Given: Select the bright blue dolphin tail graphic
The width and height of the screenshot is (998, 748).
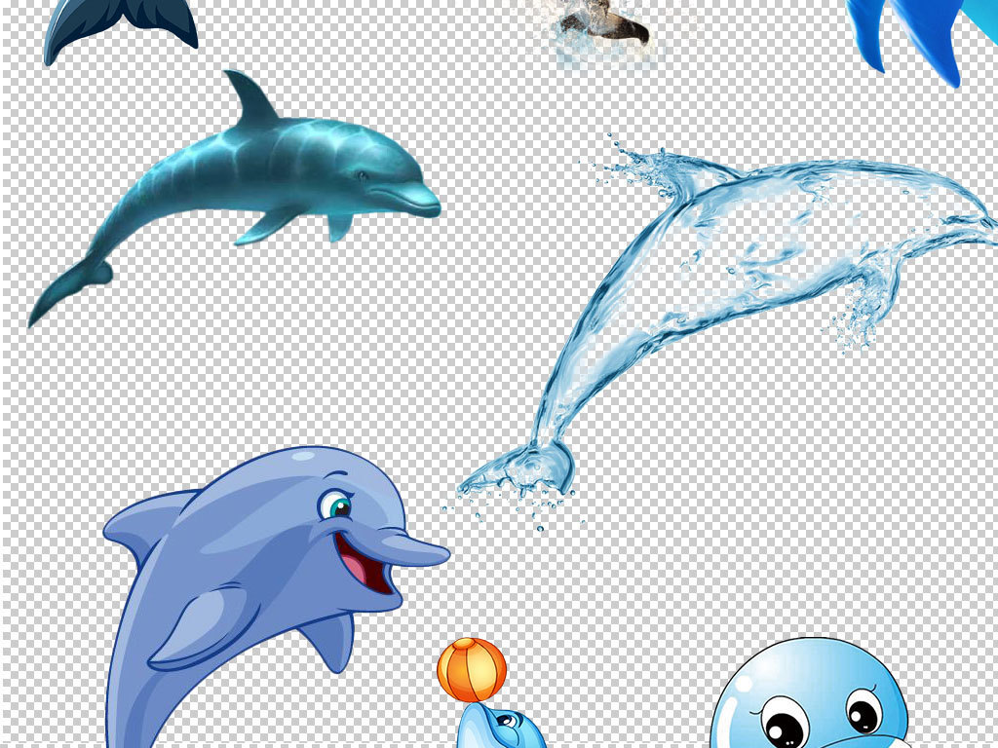Looking at the screenshot, I should click(922, 42).
